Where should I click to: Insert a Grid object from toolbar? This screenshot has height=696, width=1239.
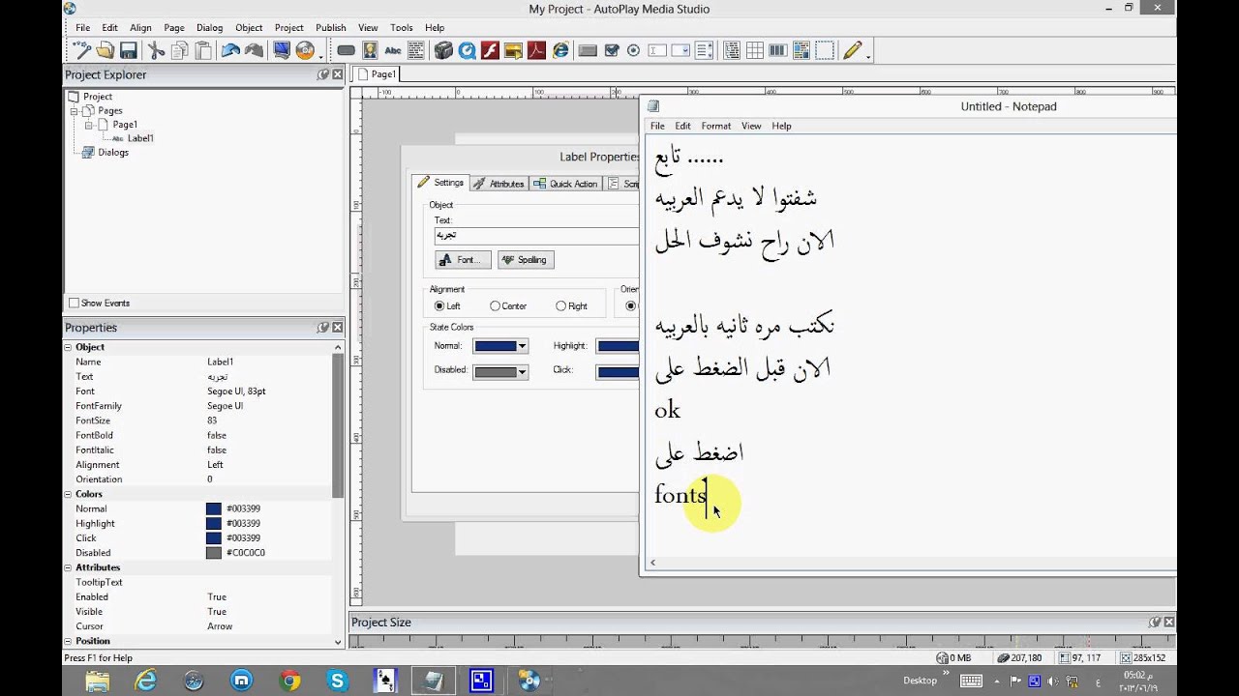click(754, 50)
